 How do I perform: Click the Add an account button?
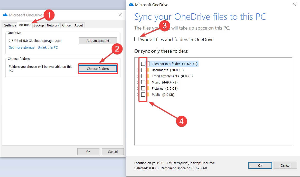click(x=98, y=41)
